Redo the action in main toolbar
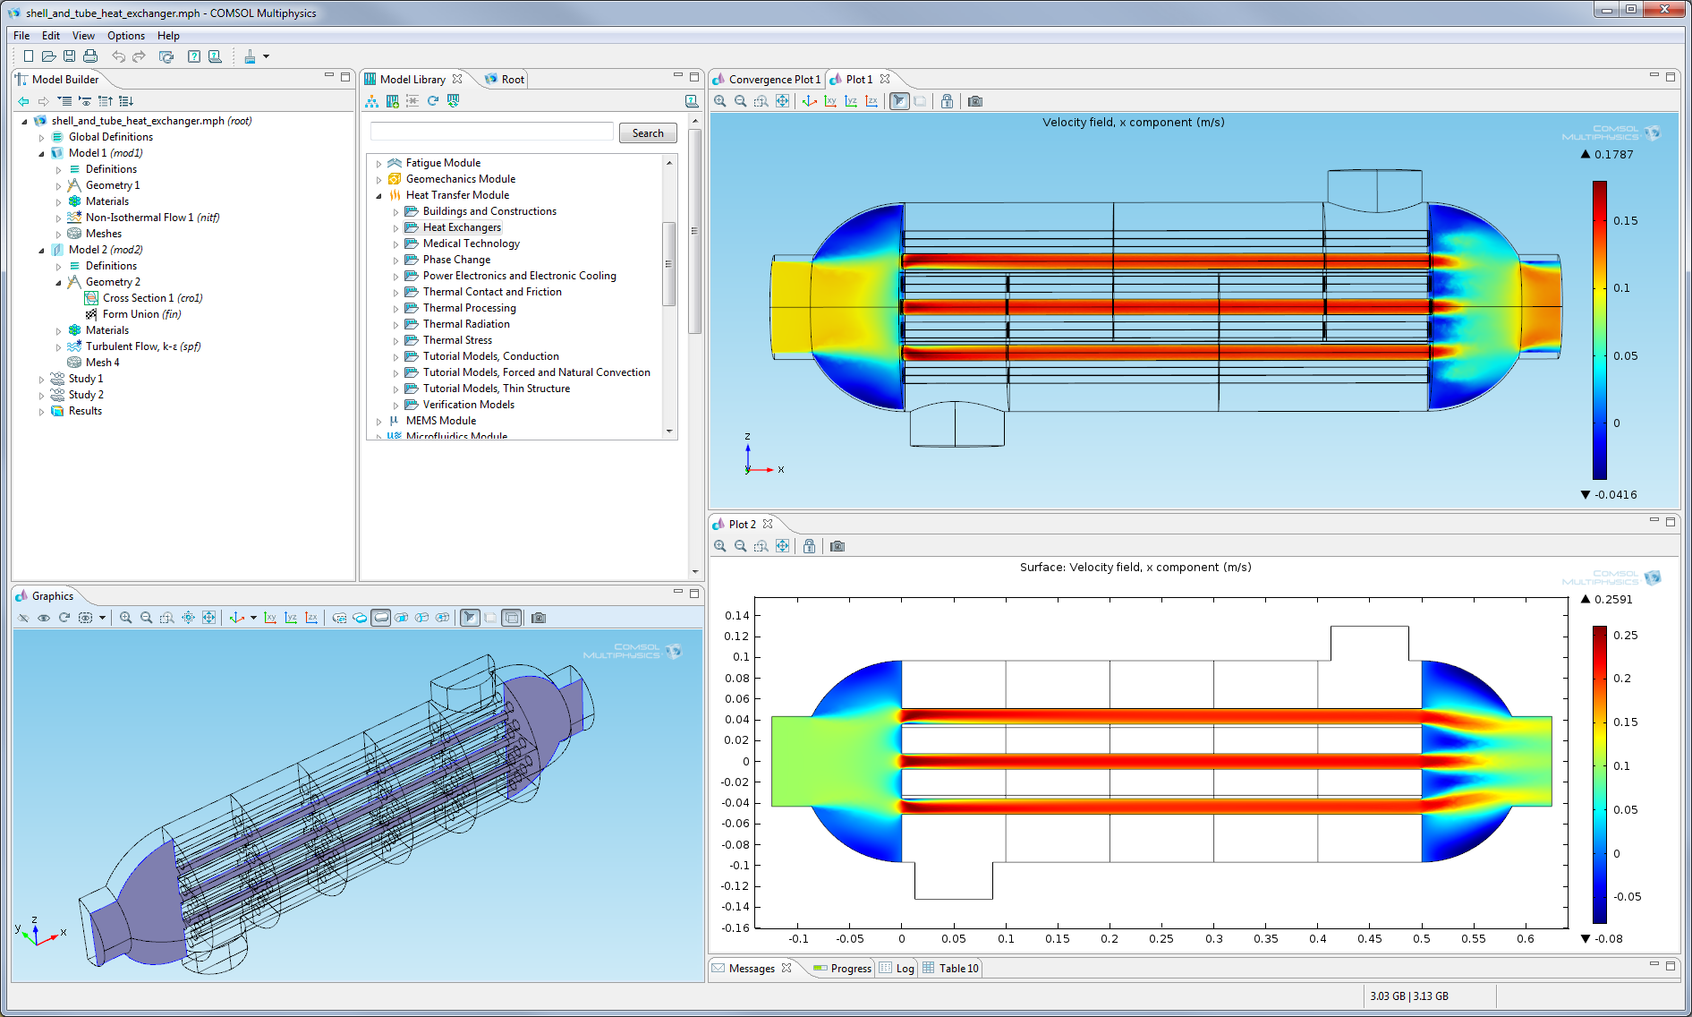1692x1017 pixels. click(139, 56)
